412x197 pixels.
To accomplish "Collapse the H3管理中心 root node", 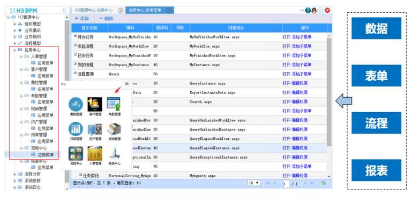I will (x=8, y=18).
